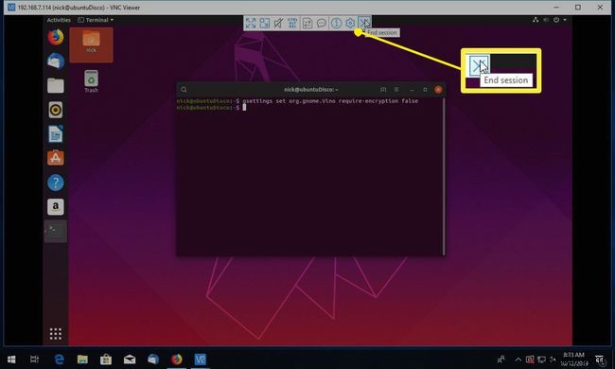This screenshot has width=615, height=369.
Task: Send Ctrl+Alt+Del via VNC toolbar
Action: tap(292, 23)
